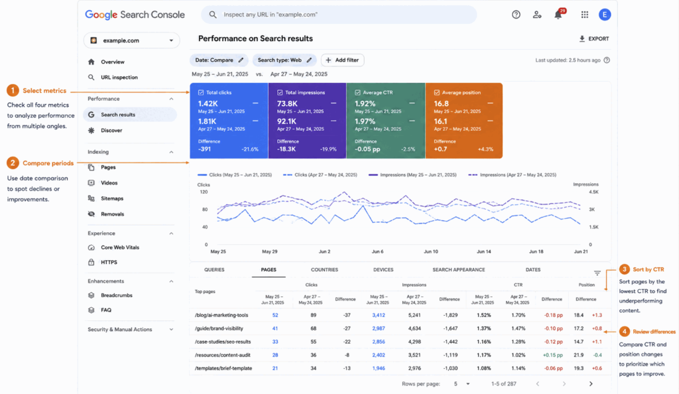This screenshot has height=394, width=679.
Task: Click the search magnifier icon in URL bar
Action: 213,15
